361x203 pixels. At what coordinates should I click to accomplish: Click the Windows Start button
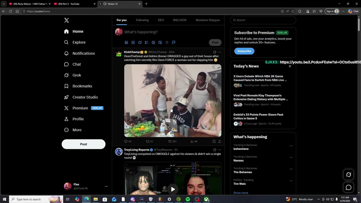coord(4,199)
